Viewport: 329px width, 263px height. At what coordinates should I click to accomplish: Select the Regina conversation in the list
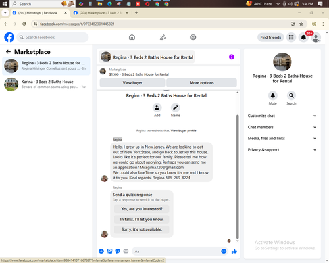point(46,66)
